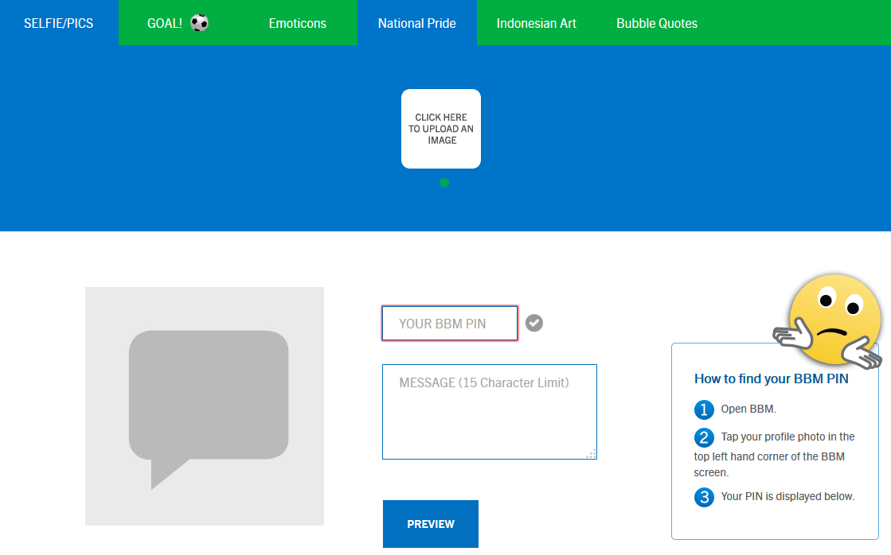Click the PREVIEW button
The width and height of the screenshot is (891, 555).
431,524
